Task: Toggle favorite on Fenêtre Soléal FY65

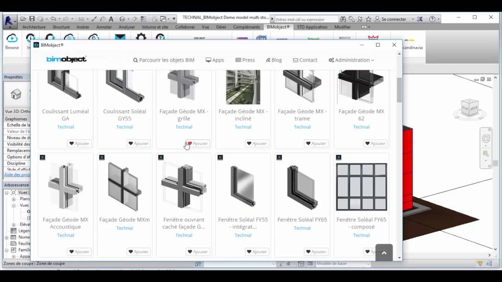Action: click(316, 251)
